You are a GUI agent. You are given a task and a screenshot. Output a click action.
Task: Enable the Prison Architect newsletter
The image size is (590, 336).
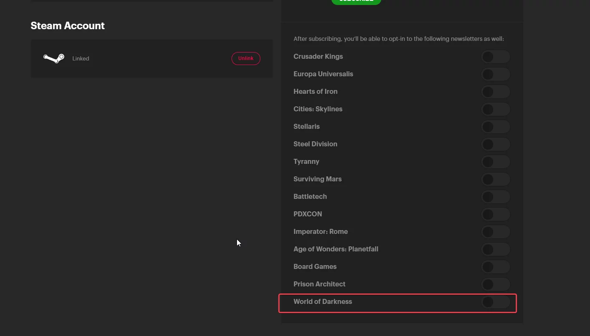tap(496, 284)
